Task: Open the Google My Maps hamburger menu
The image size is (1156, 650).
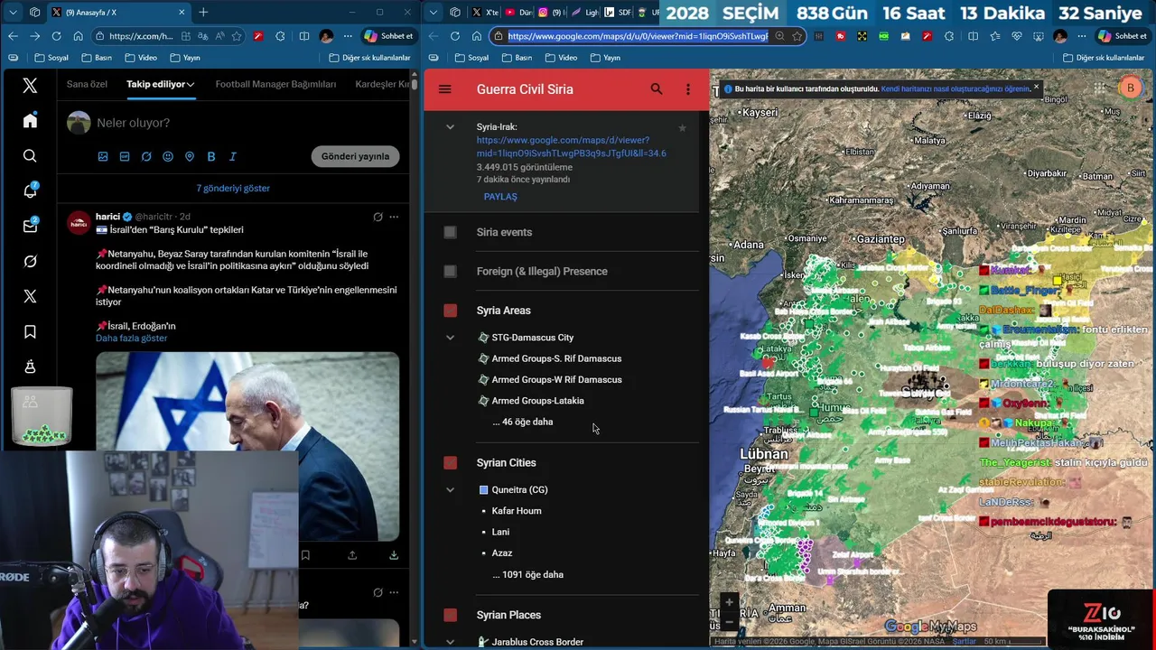Action: point(444,89)
